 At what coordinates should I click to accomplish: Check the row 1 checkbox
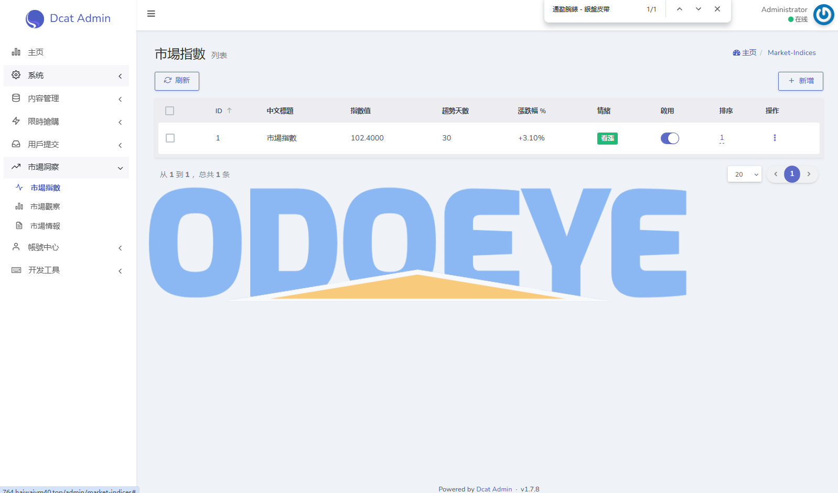tap(170, 138)
